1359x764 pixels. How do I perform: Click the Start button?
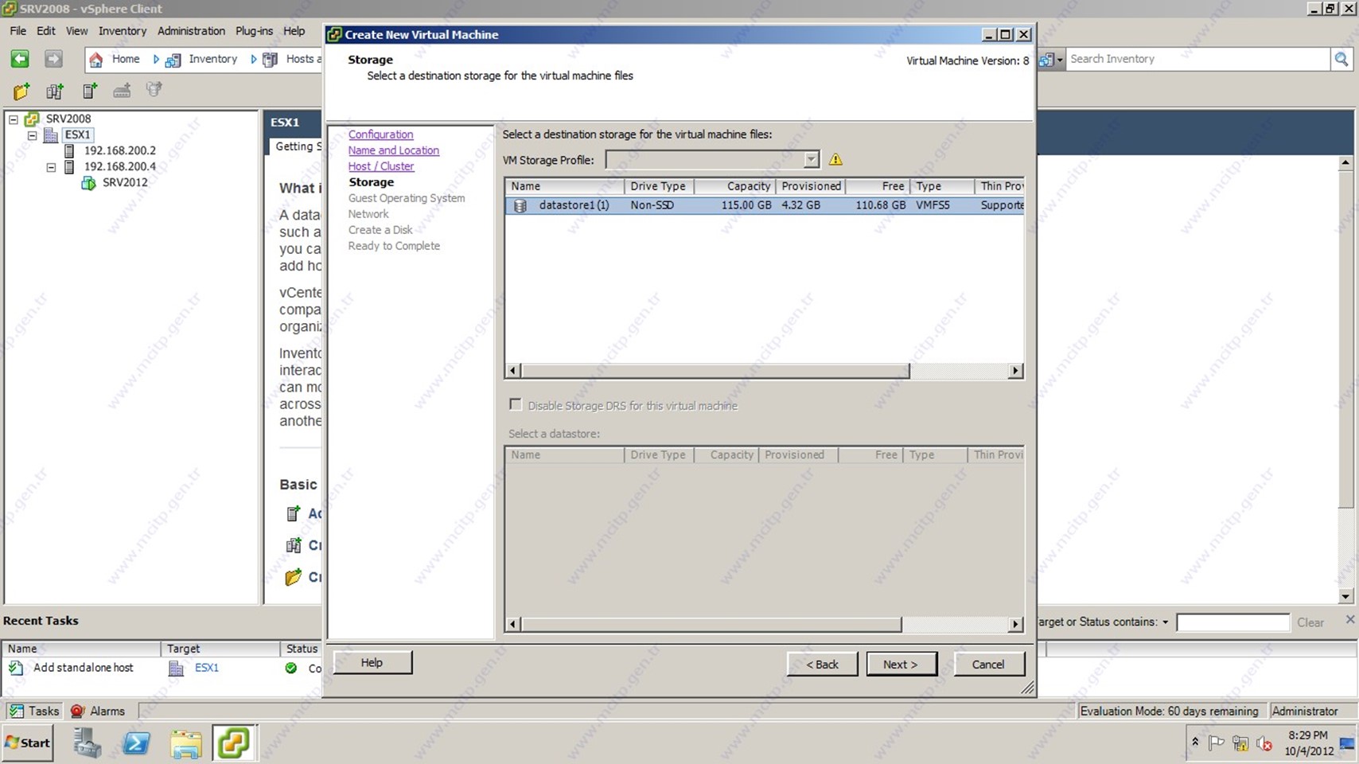[x=28, y=743]
